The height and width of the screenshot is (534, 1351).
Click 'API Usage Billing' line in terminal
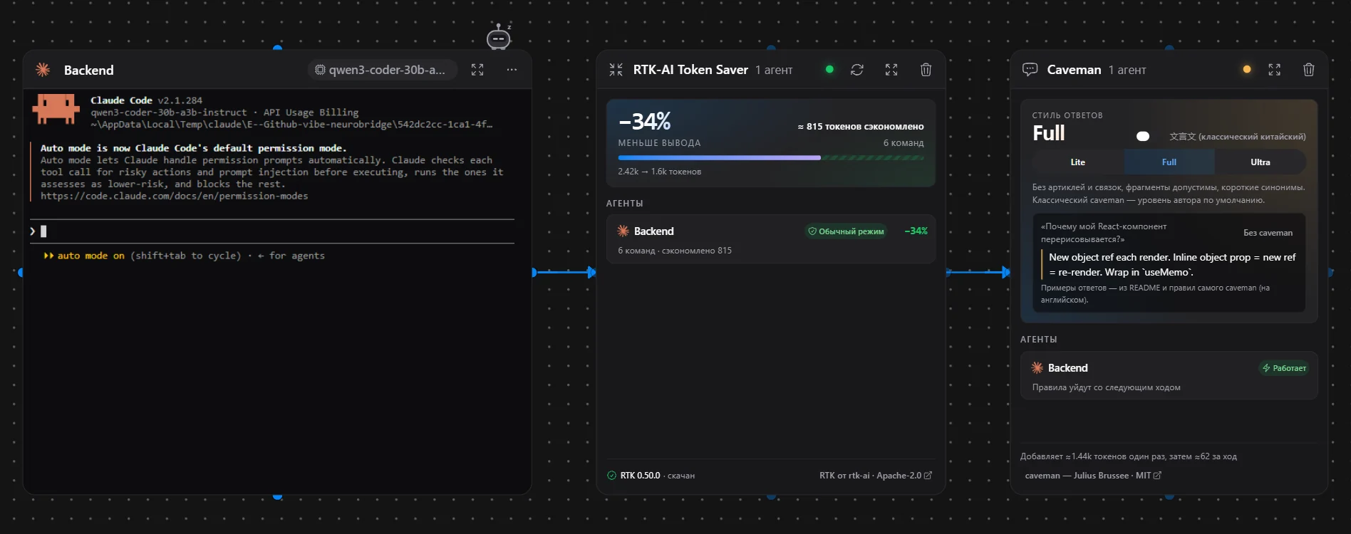pyautogui.click(x=311, y=112)
